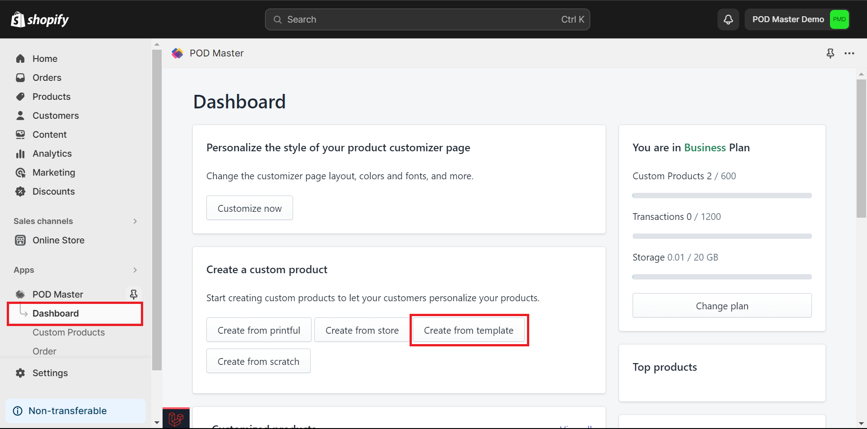Viewport: 867px width, 429px height.
Task: Click the Dashboard page heading
Action: click(x=239, y=102)
